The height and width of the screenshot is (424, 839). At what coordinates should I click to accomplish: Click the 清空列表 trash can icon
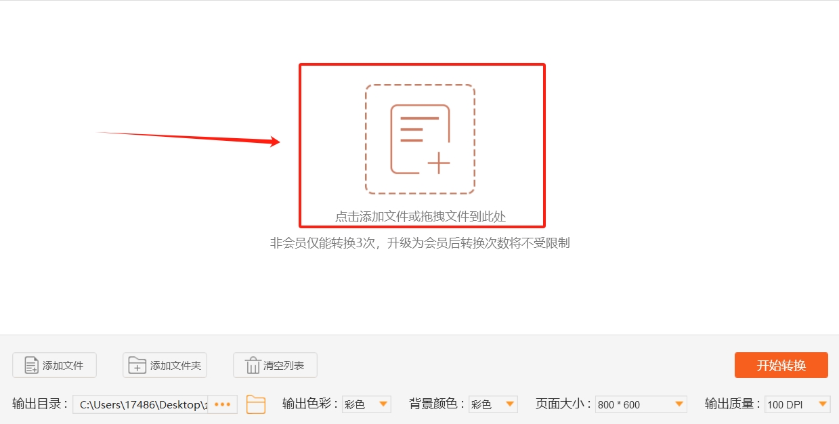tap(253, 364)
